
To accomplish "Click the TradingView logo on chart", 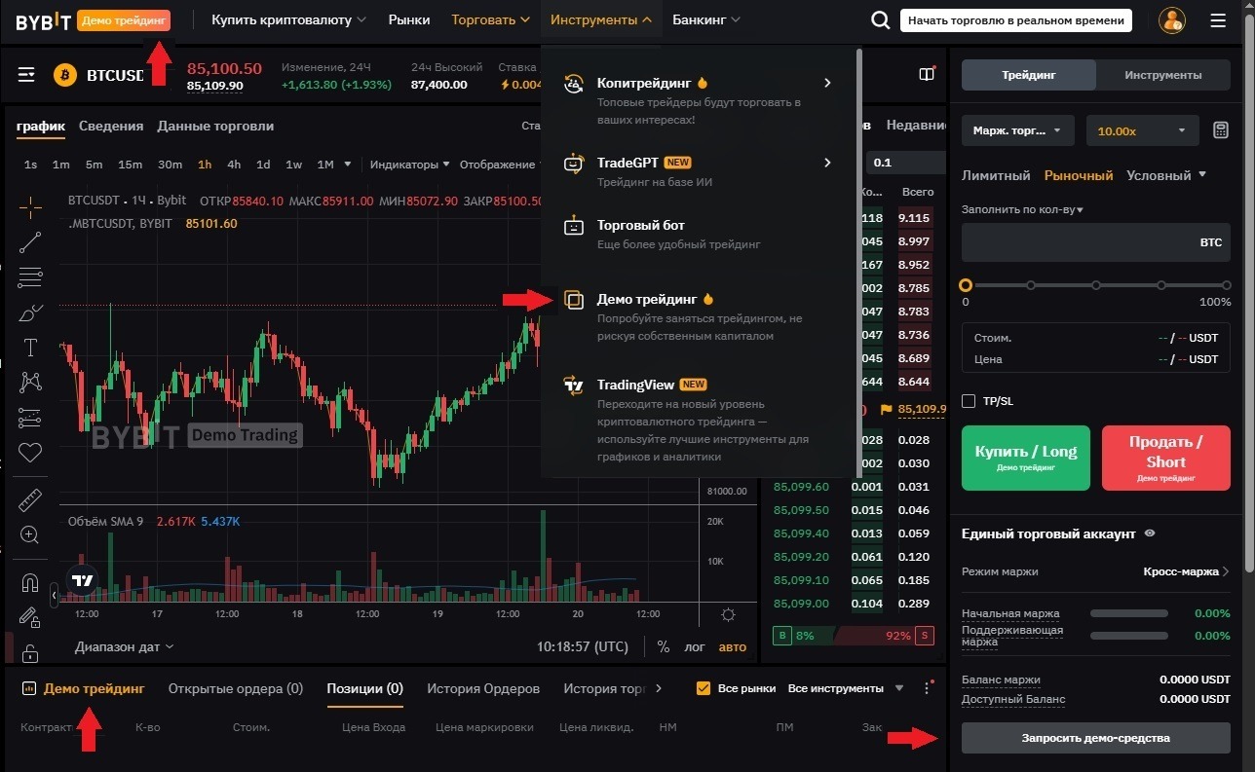I will (x=83, y=580).
